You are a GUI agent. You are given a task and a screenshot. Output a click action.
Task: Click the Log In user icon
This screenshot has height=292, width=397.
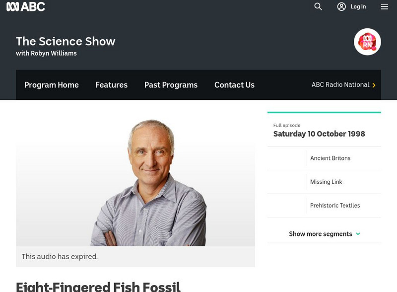click(341, 6)
